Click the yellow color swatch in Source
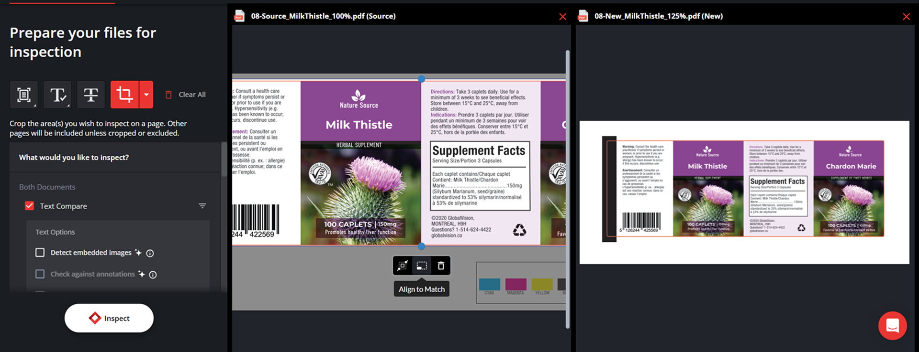 [542, 284]
